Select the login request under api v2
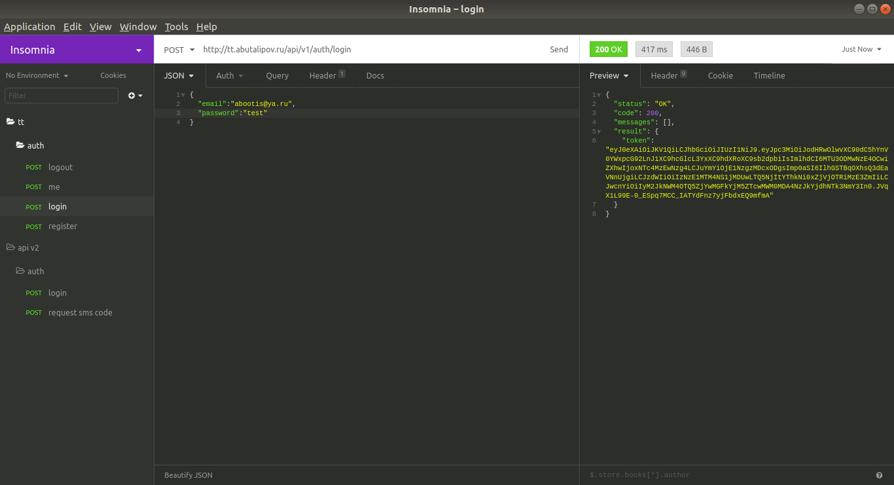 point(77,293)
